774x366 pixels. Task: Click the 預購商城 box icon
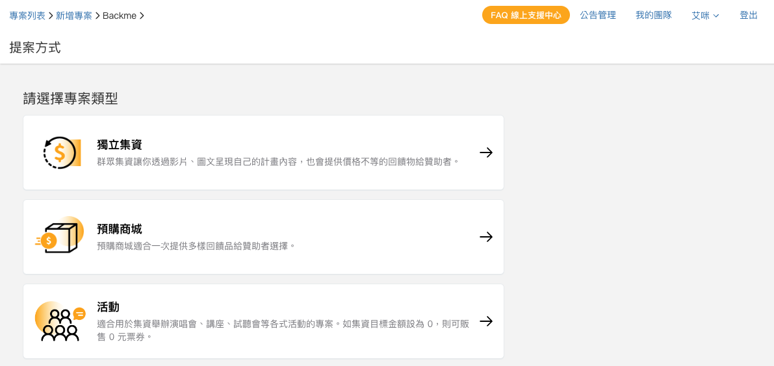[60, 235]
